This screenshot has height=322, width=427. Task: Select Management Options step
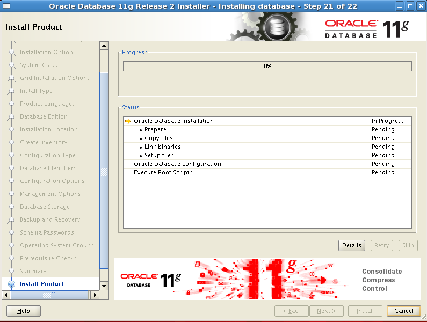50,194
